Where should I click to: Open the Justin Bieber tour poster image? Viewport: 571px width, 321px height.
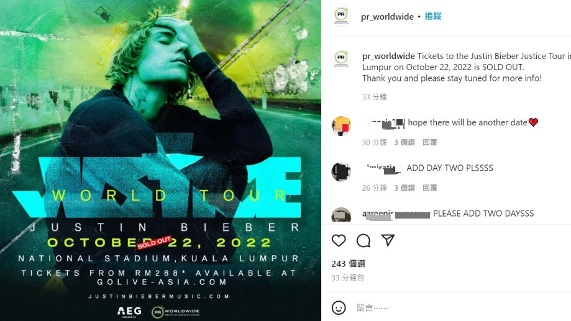(160, 160)
